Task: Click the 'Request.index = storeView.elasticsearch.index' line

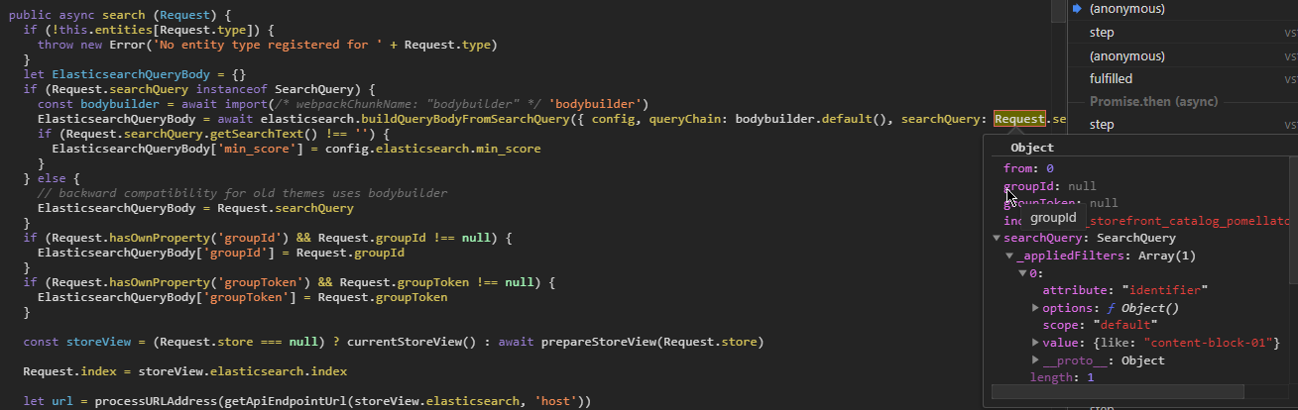Action: (183, 371)
